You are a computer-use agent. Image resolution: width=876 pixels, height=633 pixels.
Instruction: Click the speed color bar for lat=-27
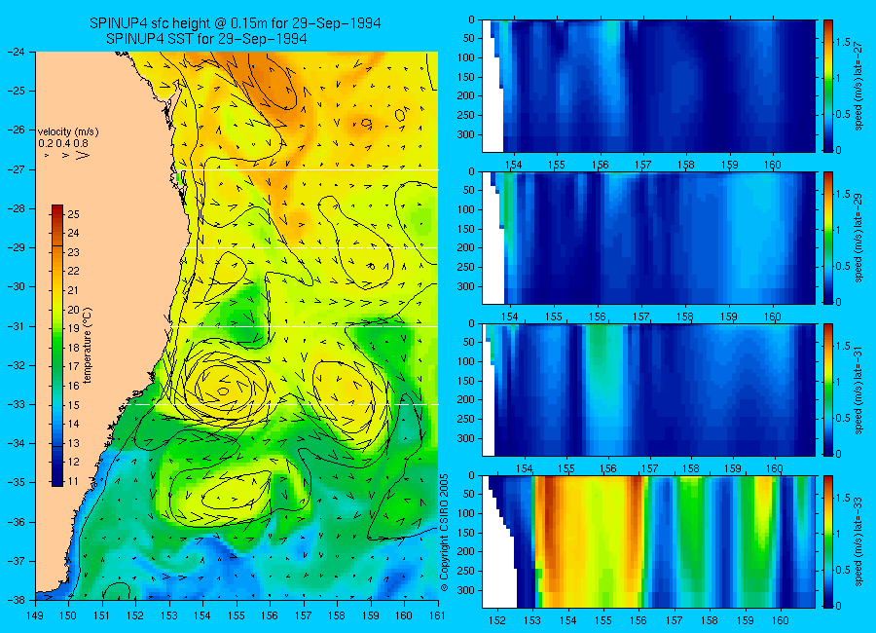click(828, 86)
